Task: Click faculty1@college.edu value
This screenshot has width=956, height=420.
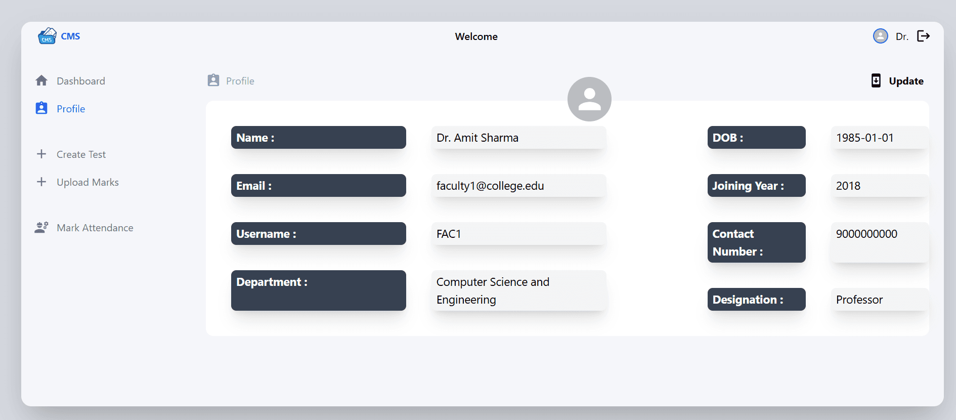Action: click(519, 186)
